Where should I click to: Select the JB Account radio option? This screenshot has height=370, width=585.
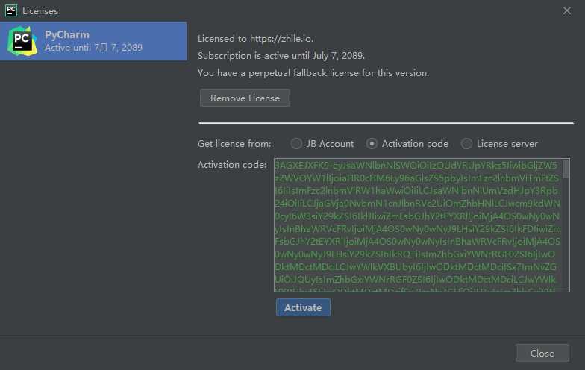tap(297, 143)
